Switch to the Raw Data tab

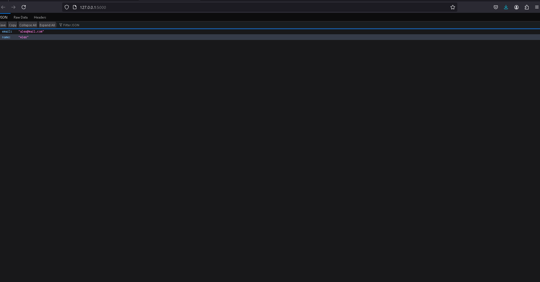(x=21, y=17)
